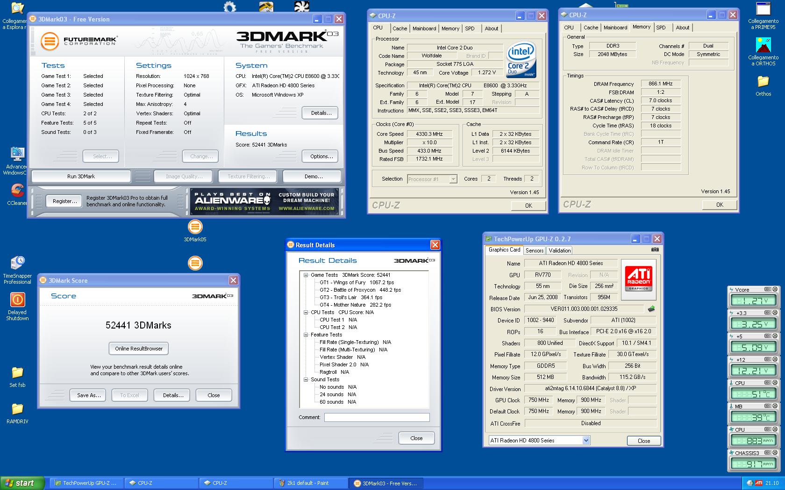The width and height of the screenshot is (785, 490).
Task: Click the Comment input field in Result Details
Action: pyautogui.click(x=377, y=418)
